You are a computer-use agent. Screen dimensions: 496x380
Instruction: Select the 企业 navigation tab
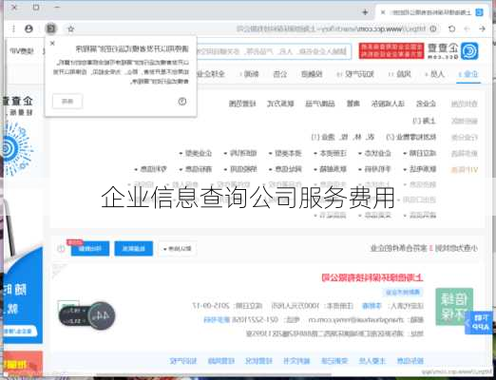pos(468,74)
